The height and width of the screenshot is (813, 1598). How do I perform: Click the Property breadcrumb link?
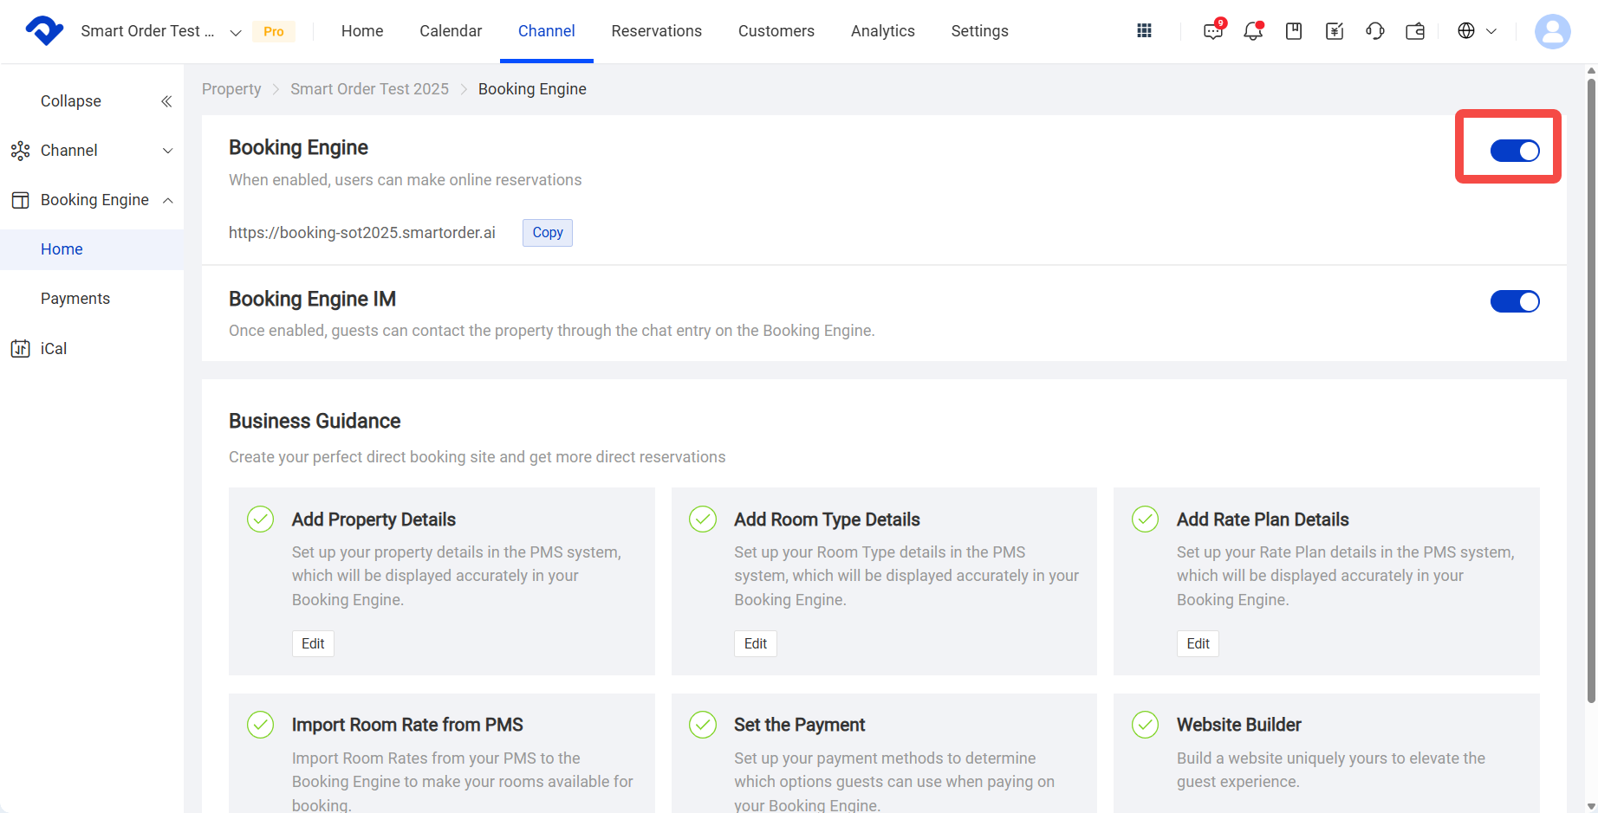coord(231,89)
